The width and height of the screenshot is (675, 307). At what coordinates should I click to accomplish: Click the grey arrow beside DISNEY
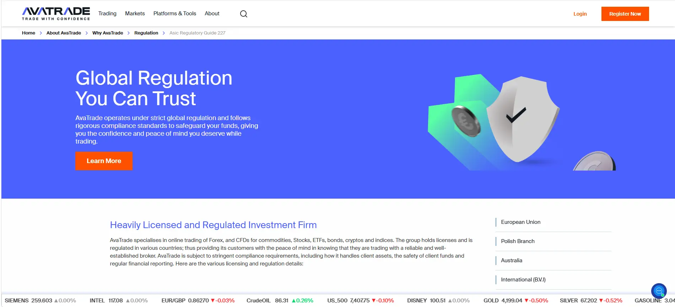[450, 301]
